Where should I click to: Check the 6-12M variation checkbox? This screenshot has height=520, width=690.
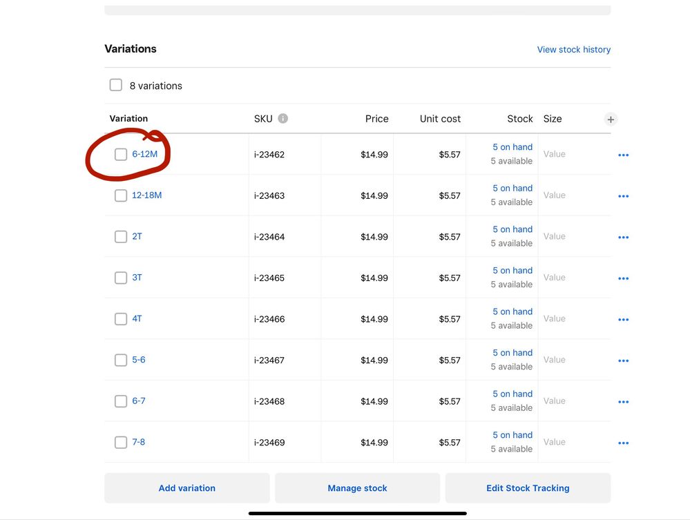point(121,155)
